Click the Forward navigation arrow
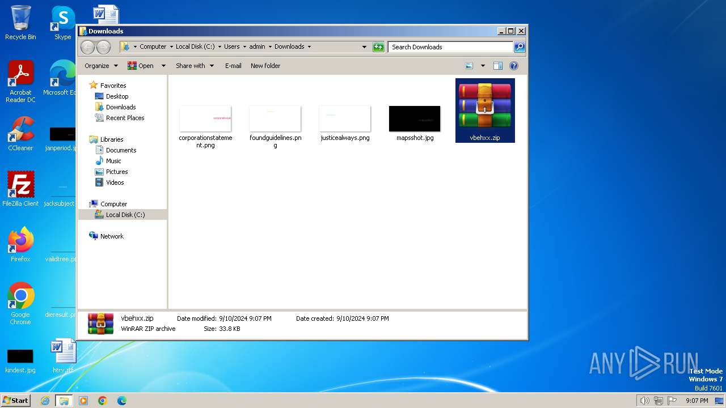 click(103, 47)
